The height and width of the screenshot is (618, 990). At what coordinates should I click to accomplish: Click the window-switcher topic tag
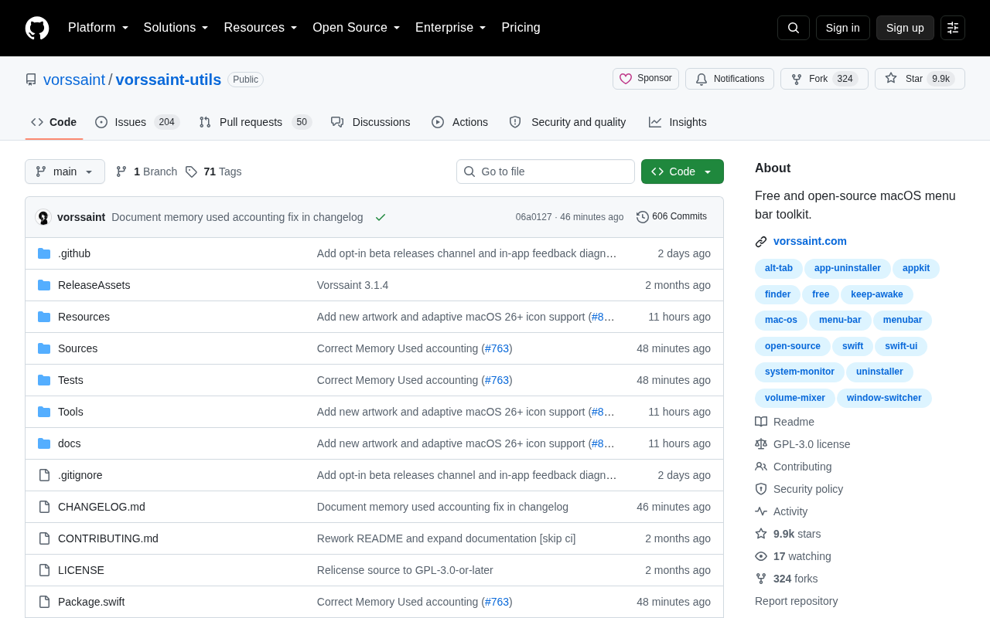pyautogui.click(x=884, y=398)
